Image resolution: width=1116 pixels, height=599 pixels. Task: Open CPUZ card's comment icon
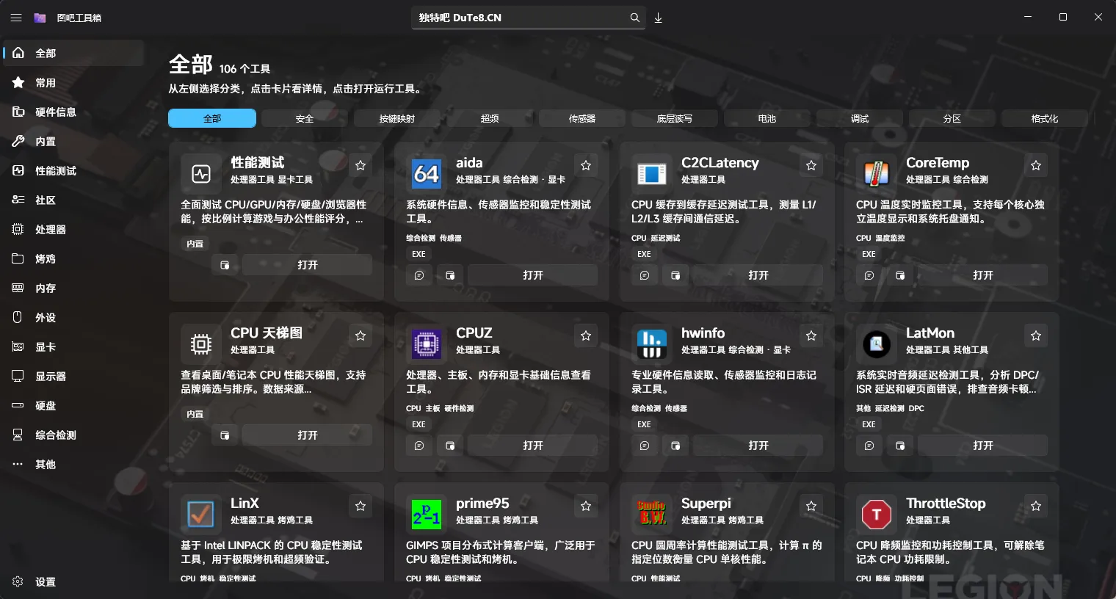click(x=419, y=446)
